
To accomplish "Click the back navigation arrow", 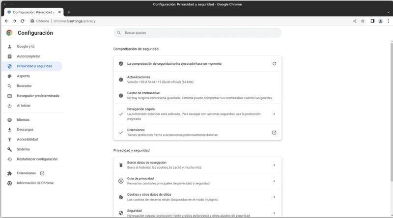I will (x=6, y=21).
